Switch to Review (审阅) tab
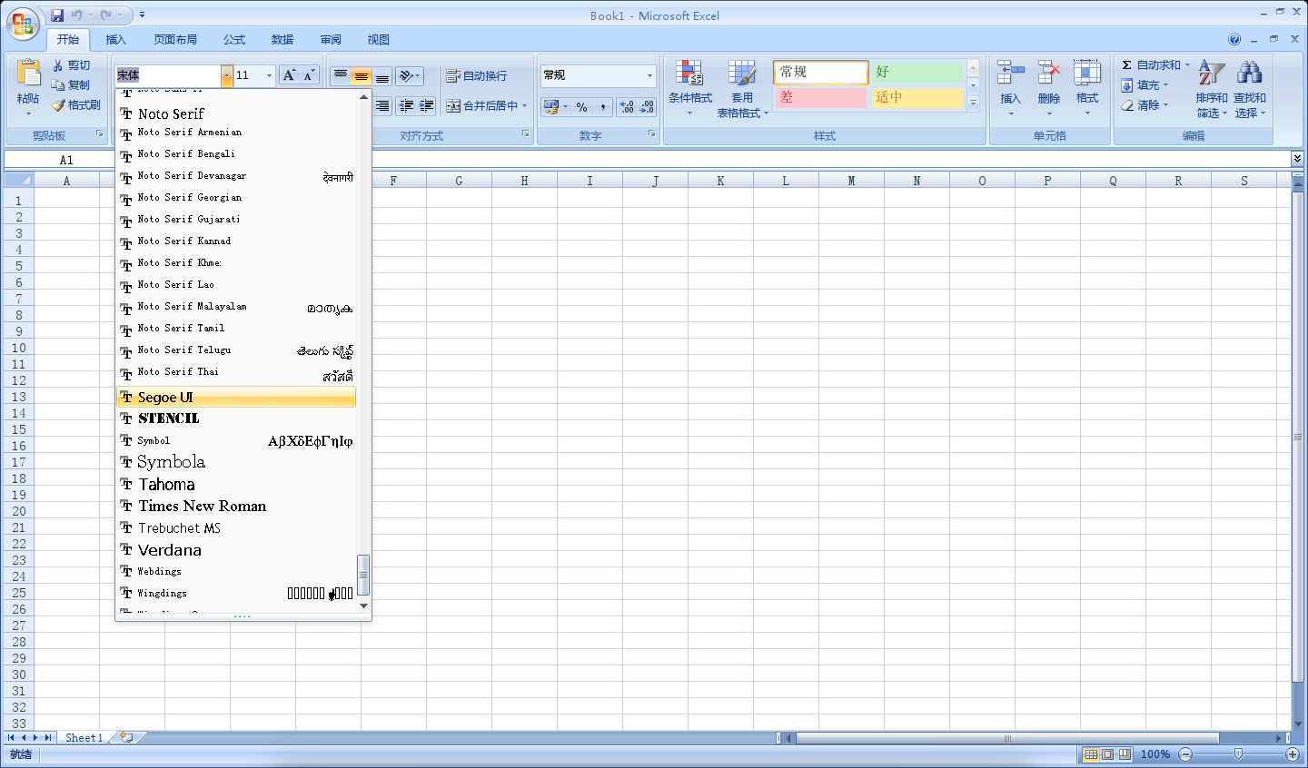The width and height of the screenshot is (1308, 768). [x=331, y=40]
